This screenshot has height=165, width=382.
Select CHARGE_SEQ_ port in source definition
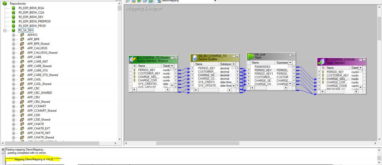pyautogui.click(x=149, y=77)
